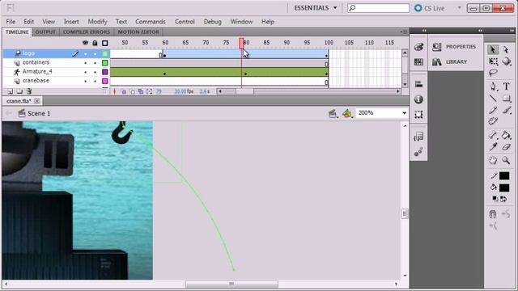This screenshot has height=291, width=518.
Task: Select the Zoom magnifier tool
Action: pos(506,160)
